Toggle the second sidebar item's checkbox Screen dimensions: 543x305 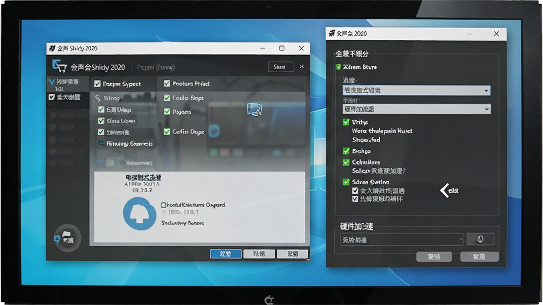click(x=51, y=97)
